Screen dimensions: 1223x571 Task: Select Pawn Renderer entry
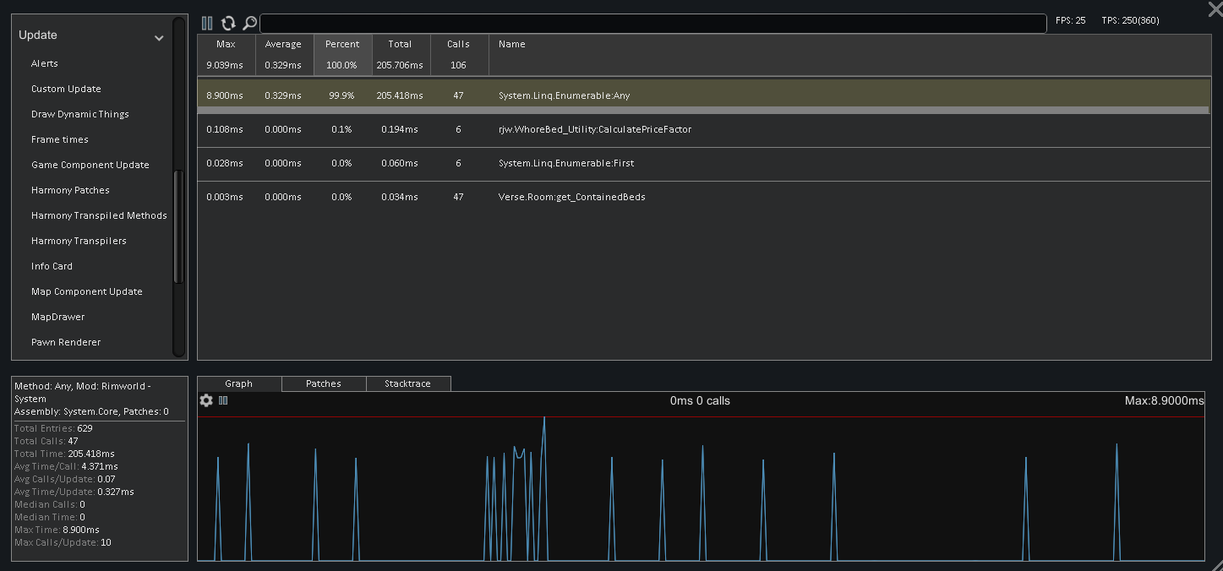(x=66, y=342)
